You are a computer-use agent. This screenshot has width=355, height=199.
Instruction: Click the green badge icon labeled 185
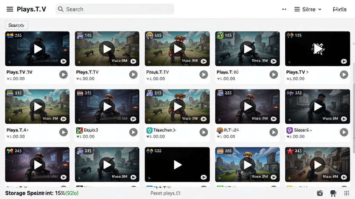220,36
